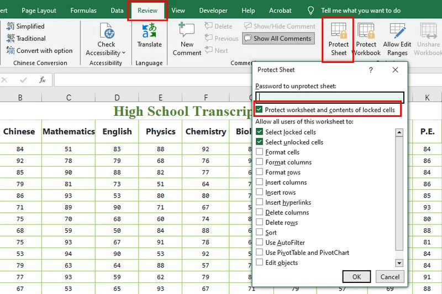Click the New Comment icon
The width and height of the screenshot is (442, 294).
(x=187, y=30)
